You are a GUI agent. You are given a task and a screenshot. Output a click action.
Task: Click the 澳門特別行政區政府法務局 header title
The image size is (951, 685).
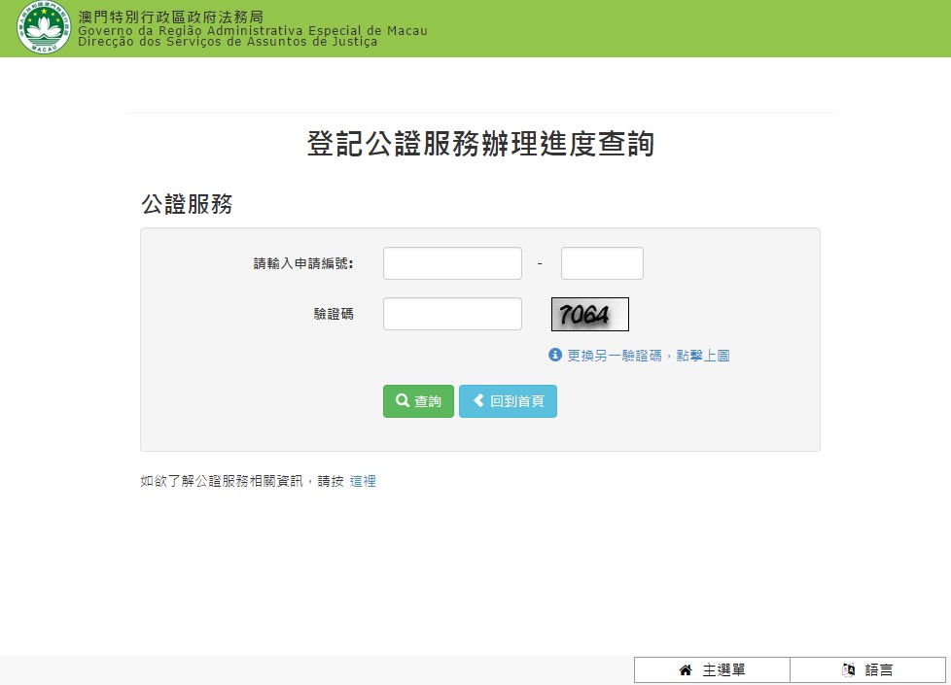click(x=170, y=17)
